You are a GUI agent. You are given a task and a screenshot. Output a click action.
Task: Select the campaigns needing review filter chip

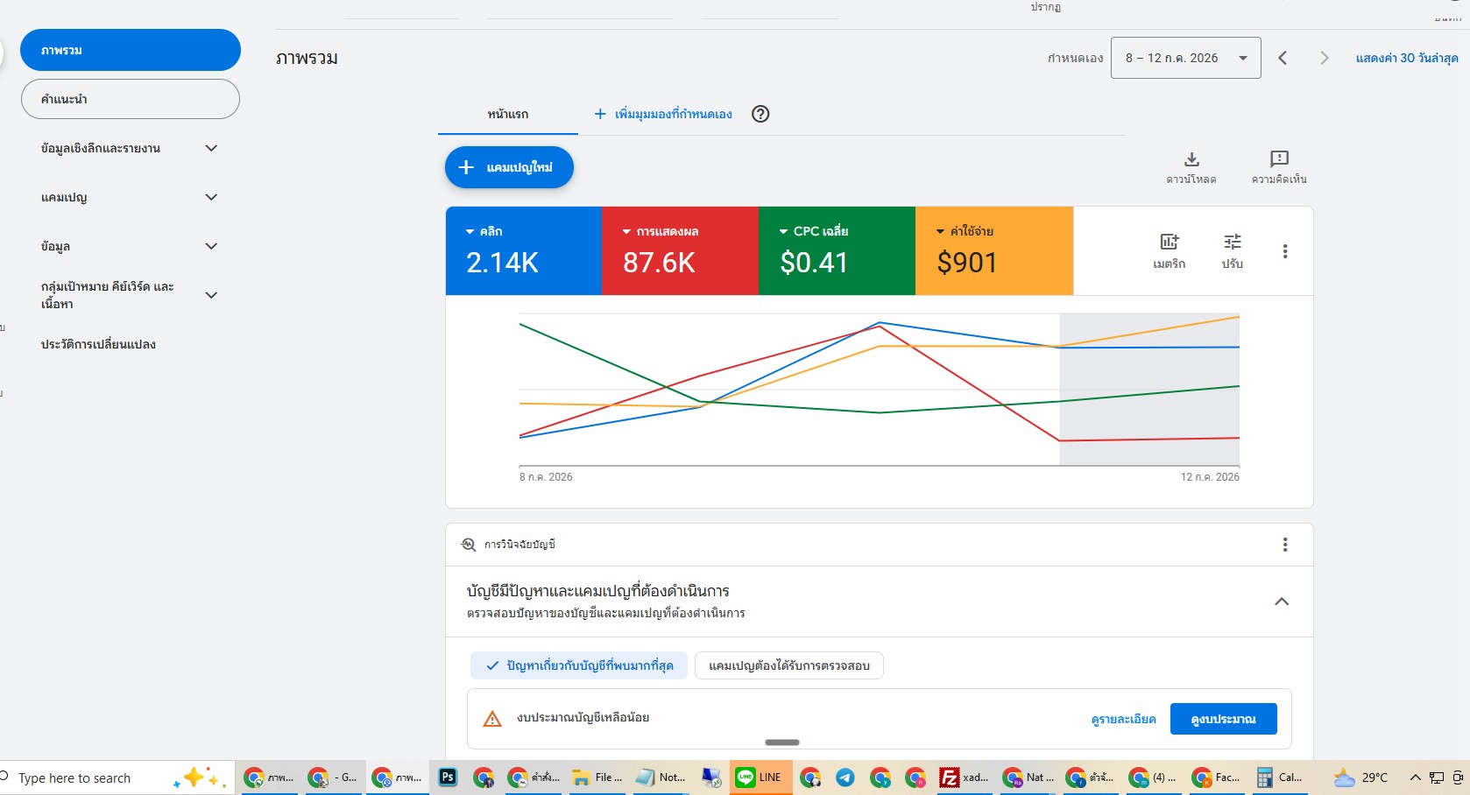point(788,665)
